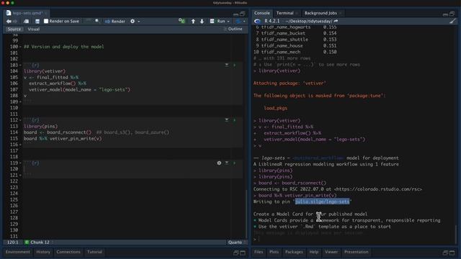Image resolution: width=461 pixels, height=259 pixels.
Task: Open the Files tab
Action: tap(259, 252)
